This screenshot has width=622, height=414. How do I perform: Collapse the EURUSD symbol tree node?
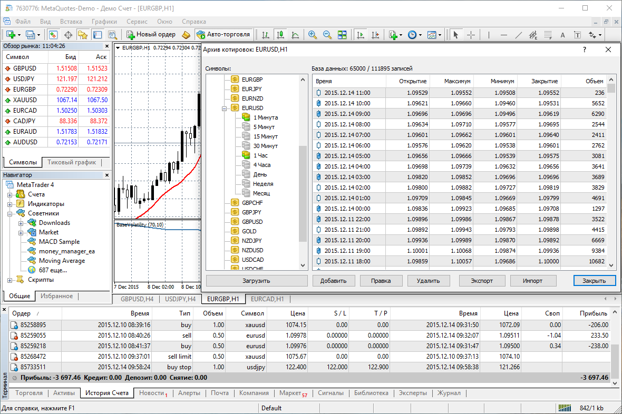[x=225, y=108]
